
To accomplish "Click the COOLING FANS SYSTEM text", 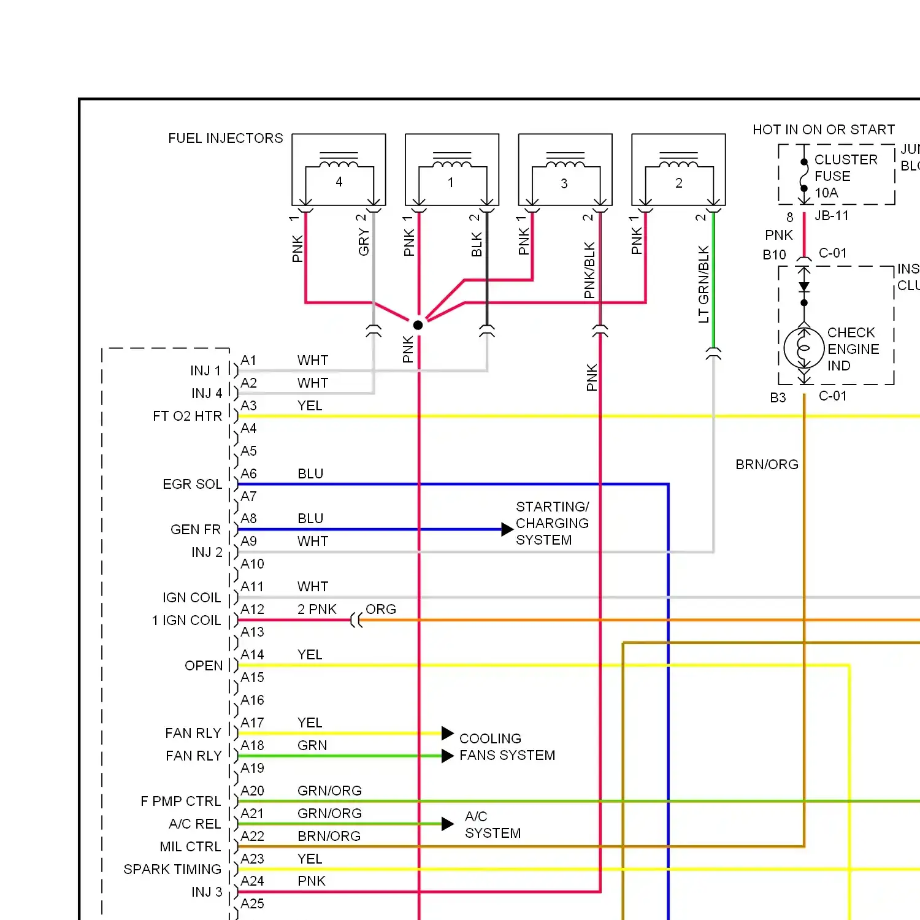I will [x=507, y=747].
